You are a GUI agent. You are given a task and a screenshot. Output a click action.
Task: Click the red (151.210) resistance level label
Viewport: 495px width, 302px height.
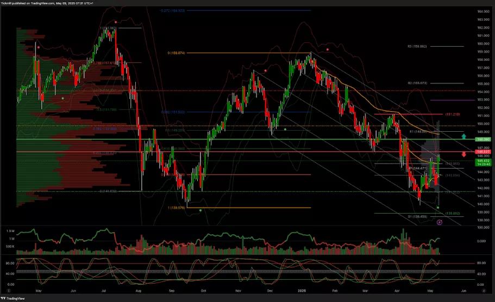coord(452,114)
